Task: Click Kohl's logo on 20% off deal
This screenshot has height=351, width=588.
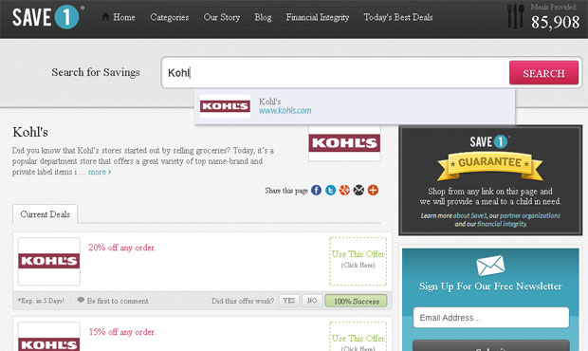Action: point(49,261)
